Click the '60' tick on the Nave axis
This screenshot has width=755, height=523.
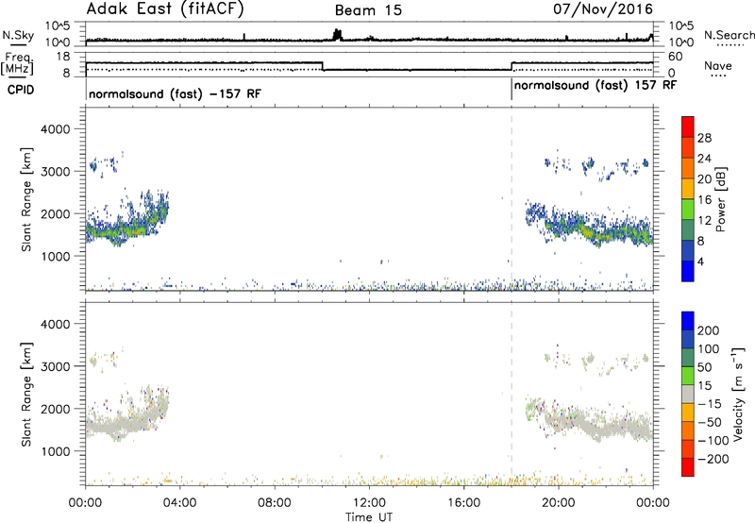(676, 57)
